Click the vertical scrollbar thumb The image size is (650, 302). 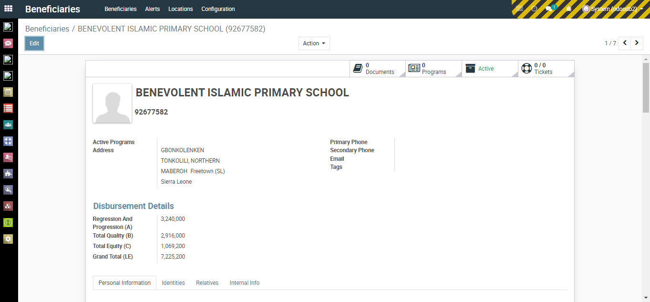(646, 88)
